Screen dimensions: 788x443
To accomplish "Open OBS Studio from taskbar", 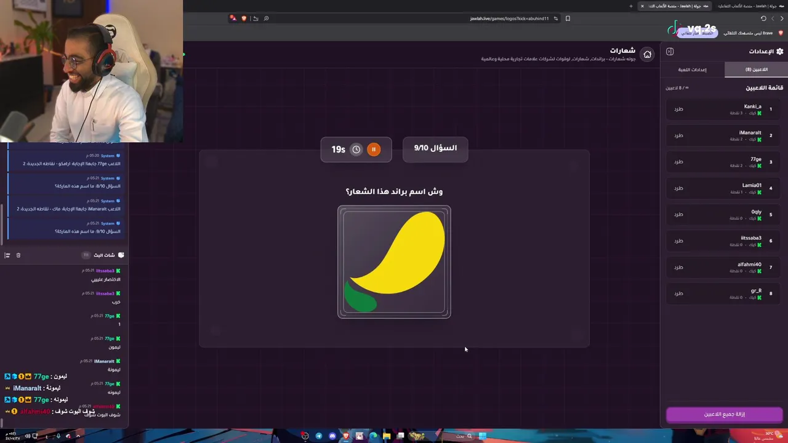I will point(305,436).
